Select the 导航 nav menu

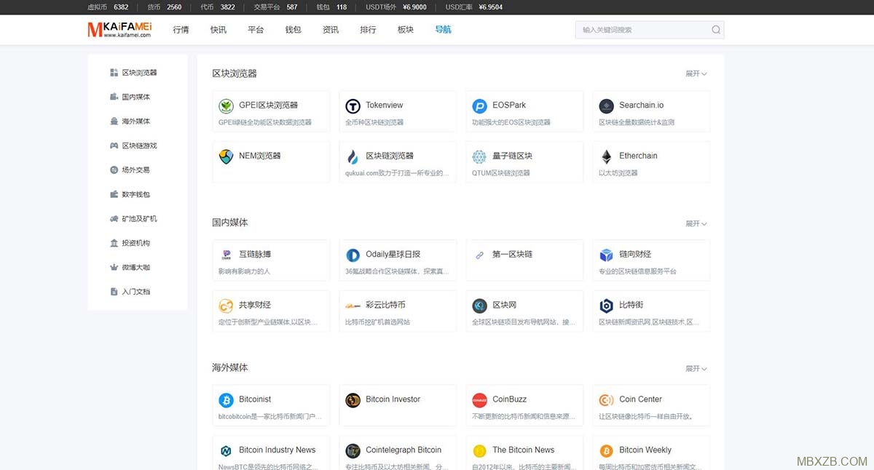click(x=443, y=30)
